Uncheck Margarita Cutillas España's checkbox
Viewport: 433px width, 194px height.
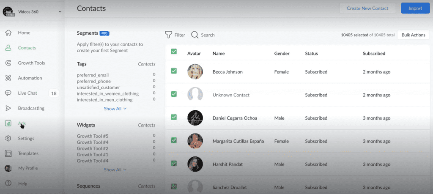pos(174,140)
